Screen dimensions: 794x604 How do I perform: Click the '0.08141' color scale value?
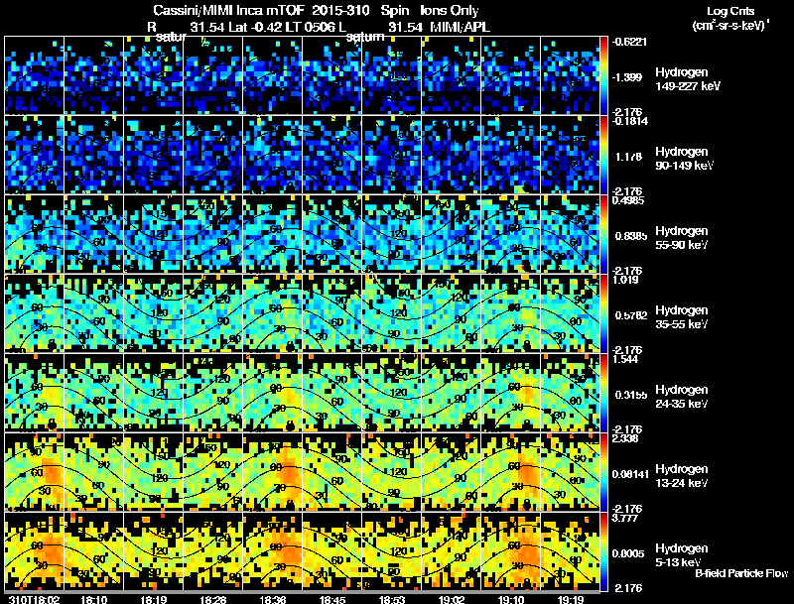tap(630, 474)
